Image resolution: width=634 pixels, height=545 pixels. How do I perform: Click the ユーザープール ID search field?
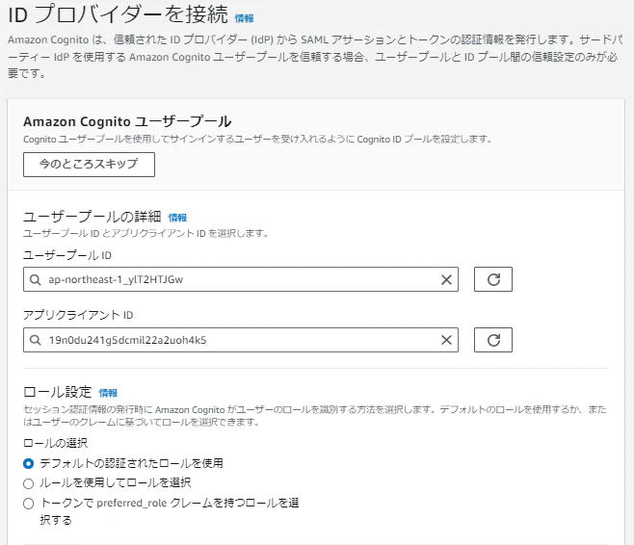click(x=241, y=279)
